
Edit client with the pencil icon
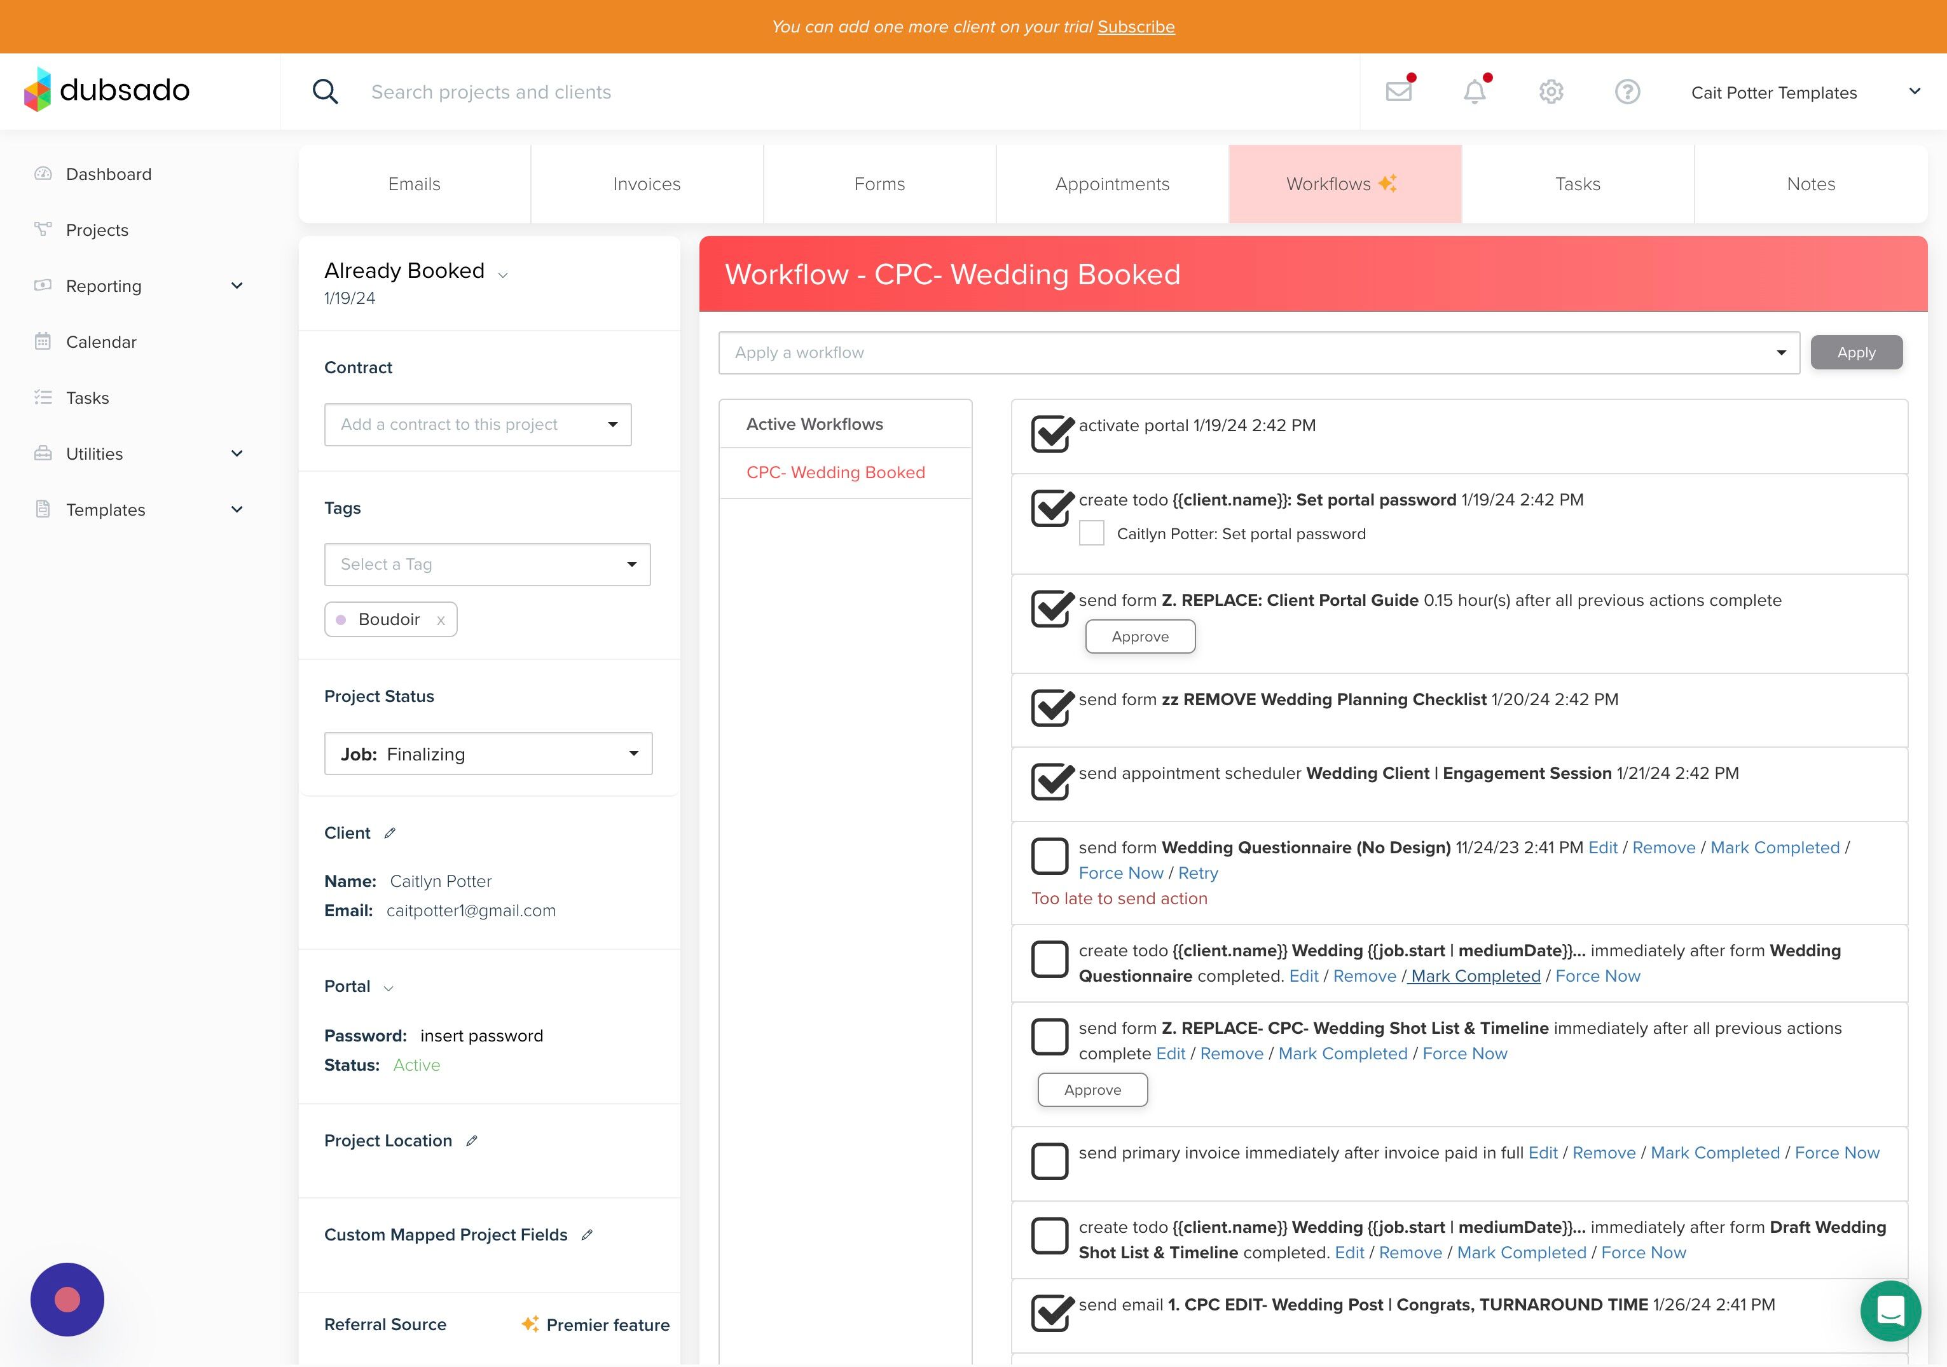(390, 833)
